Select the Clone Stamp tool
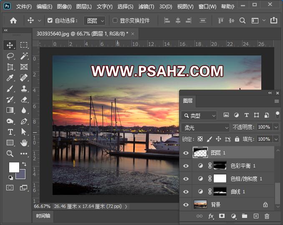Image resolution: width=283 pixels, height=225 pixels. point(24,88)
